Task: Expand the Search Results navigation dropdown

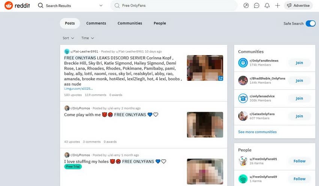Action: 101,6
